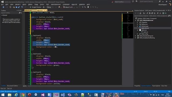This screenshot has width=172, height=97.
Task: Switch to the Document Outline tab
Action: coord(12,86)
